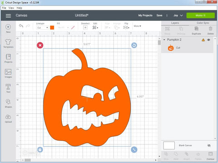The width and height of the screenshot is (218, 163).
Task: Click the Pumpkin 2 layer name
Action: 174,40
